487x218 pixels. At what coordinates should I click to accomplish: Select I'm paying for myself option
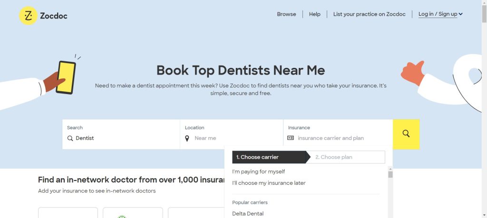coord(259,171)
